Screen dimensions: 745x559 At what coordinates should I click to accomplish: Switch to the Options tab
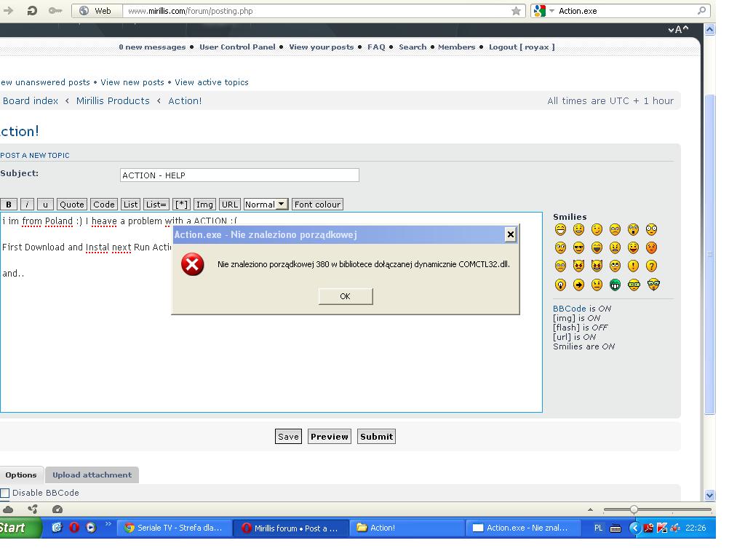21,475
